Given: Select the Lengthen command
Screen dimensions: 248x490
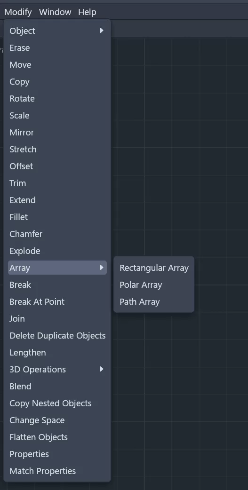Looking at the screenshot, I should pyautogui.click(x=57, y=352).
